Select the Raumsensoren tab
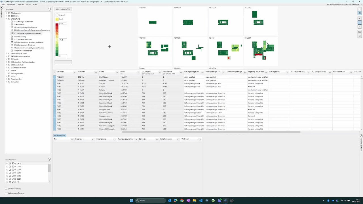This screenshot has width=363, height=204. tap(60, 136)
